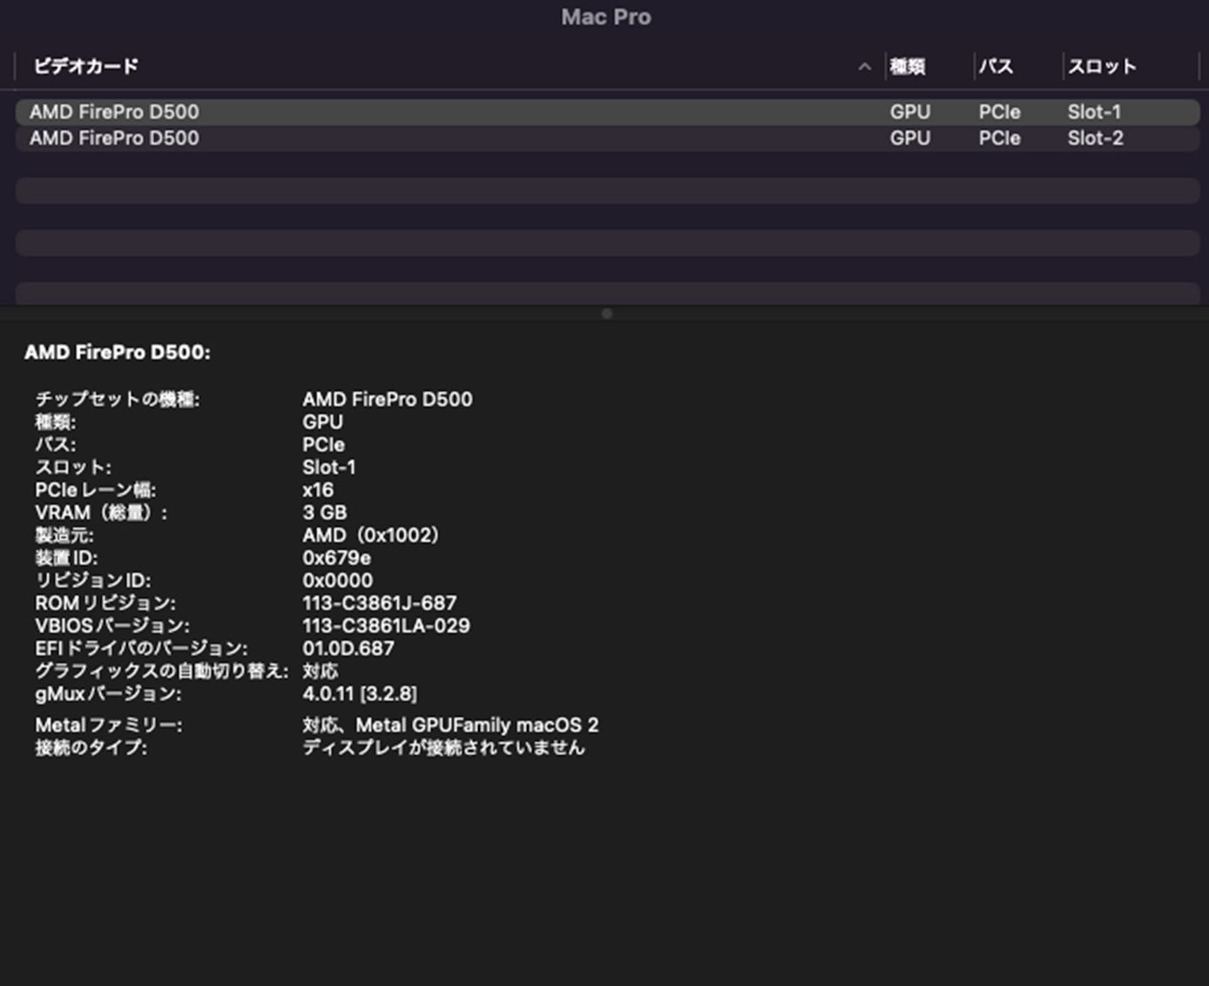The width and height of the screenshot is (1209, 986).
Task: Click the AMD FirePro D500: detail heading
Action: pos(118,352)
